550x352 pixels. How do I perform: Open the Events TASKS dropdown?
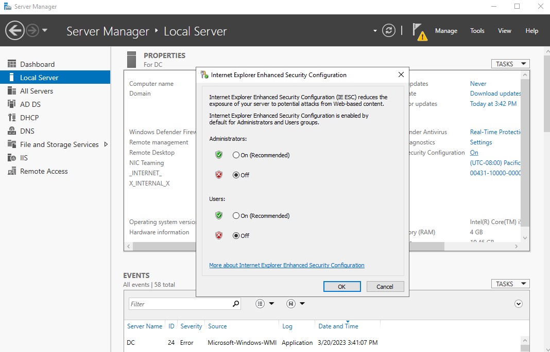pos(510,284)
